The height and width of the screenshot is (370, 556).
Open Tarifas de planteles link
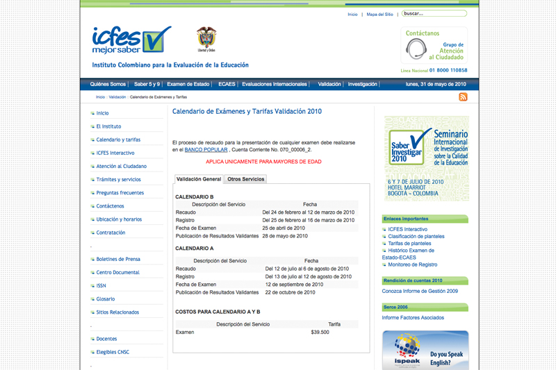click(x=409, y=244)
